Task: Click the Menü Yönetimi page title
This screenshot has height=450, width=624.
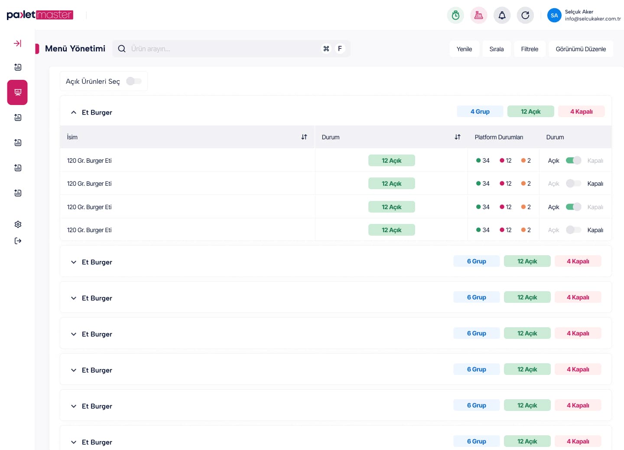Action: tap(75, 49)
